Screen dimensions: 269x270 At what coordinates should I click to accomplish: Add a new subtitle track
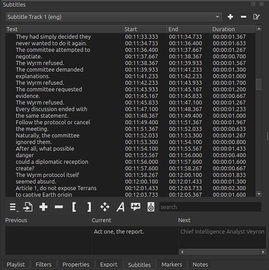(x=230, y=17)
